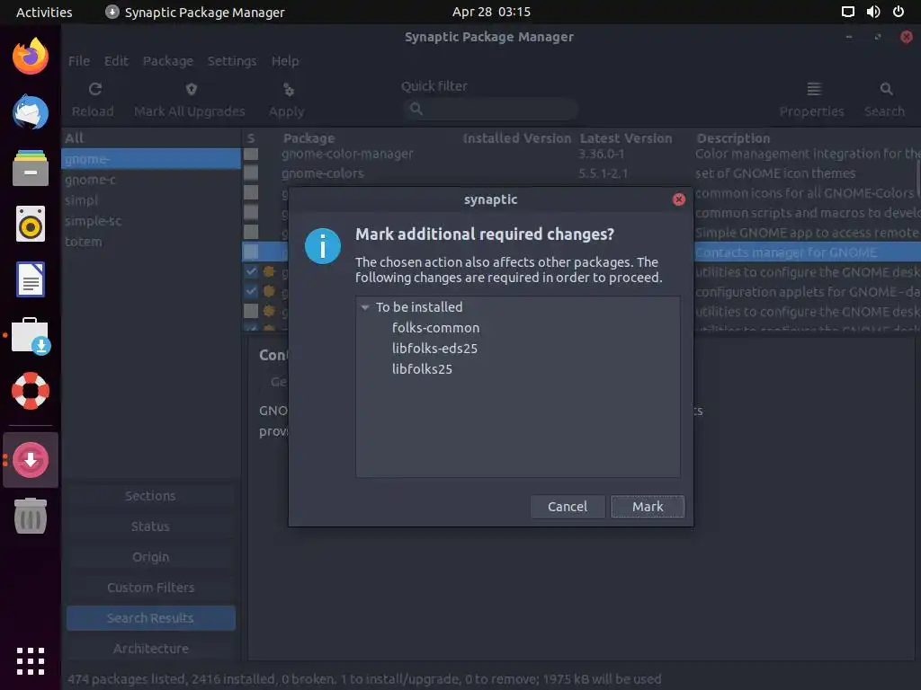Select libfolks25 package entry
This screenshot has width=921, height=690.
click(422, 368)
